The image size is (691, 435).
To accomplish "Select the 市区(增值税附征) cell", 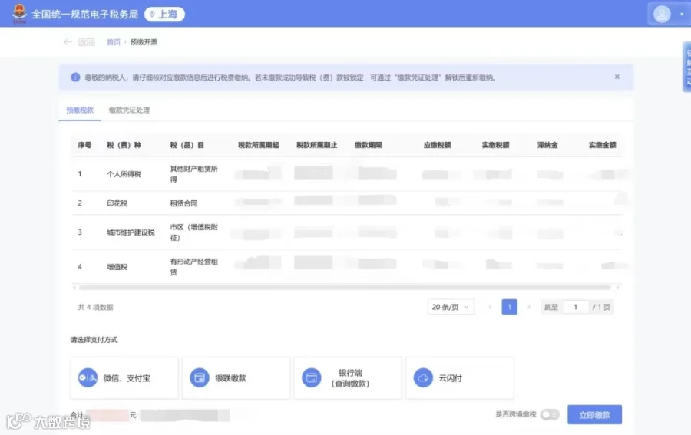I will (194, 232).
